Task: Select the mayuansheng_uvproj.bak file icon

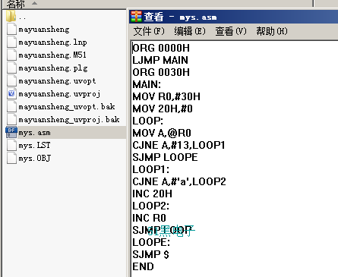Action: click(x=11, y=120)
